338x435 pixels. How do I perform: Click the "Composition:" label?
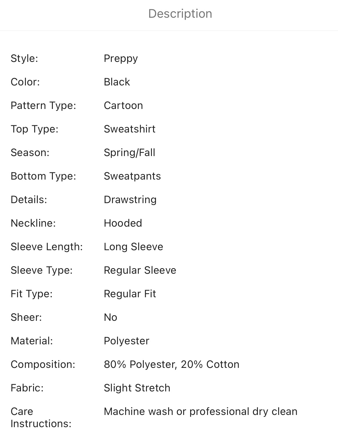pos(43,364)
